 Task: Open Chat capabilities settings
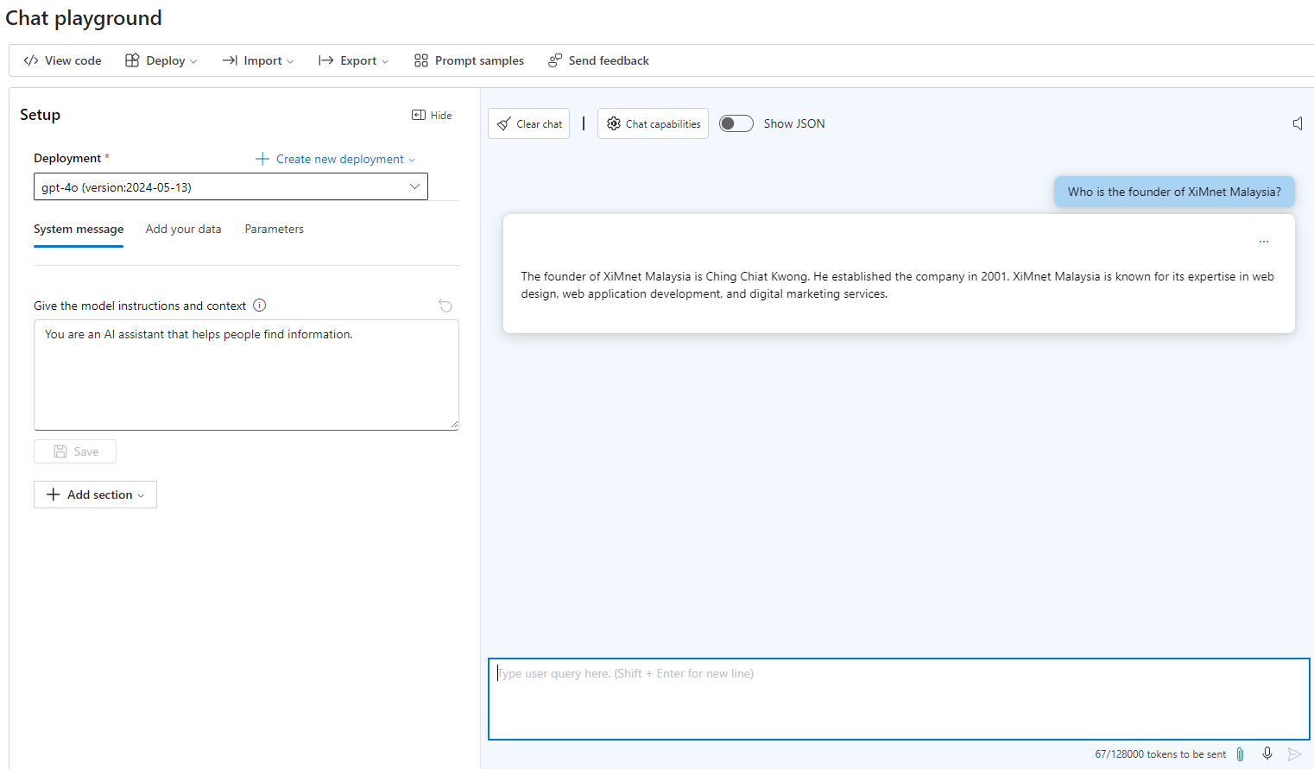pyautogui.click(x=653, y=123)
